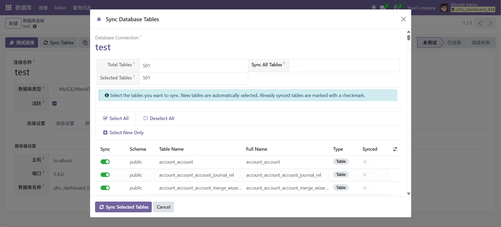Open the activities clock icon
Screen dimensions: 501x227
pyautogui.click(x=396, y=7)
